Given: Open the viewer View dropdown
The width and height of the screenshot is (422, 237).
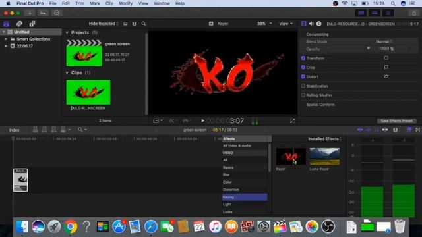Looking at the screenshot, I should 286,24.
